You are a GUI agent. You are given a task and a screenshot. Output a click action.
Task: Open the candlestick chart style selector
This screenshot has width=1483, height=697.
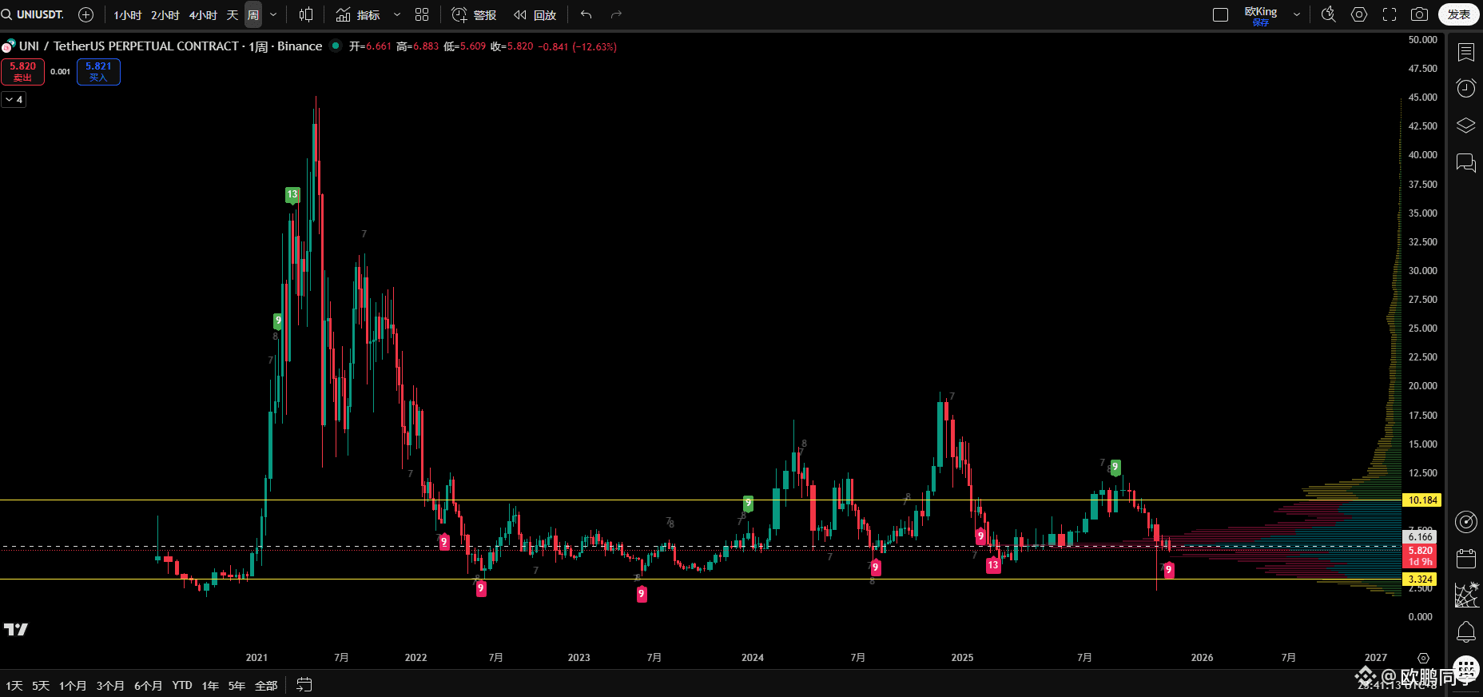point(306,14)
